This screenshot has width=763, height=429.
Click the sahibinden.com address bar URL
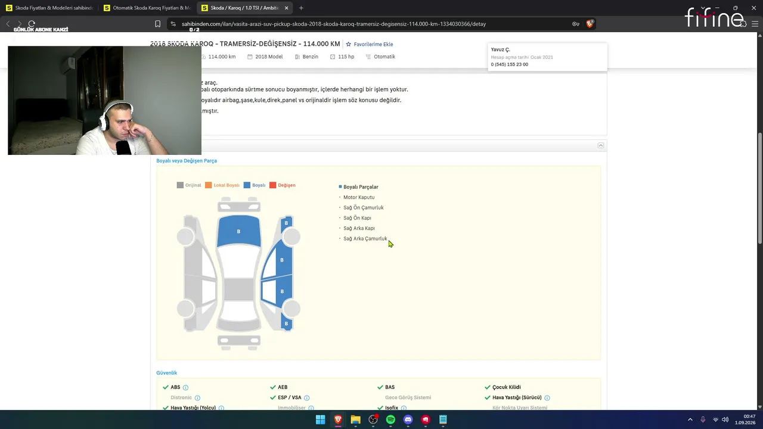(x=334, y=24)
